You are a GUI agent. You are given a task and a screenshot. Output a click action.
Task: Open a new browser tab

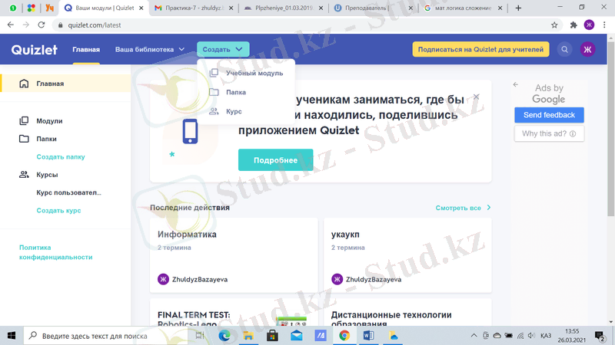(518, 8)
